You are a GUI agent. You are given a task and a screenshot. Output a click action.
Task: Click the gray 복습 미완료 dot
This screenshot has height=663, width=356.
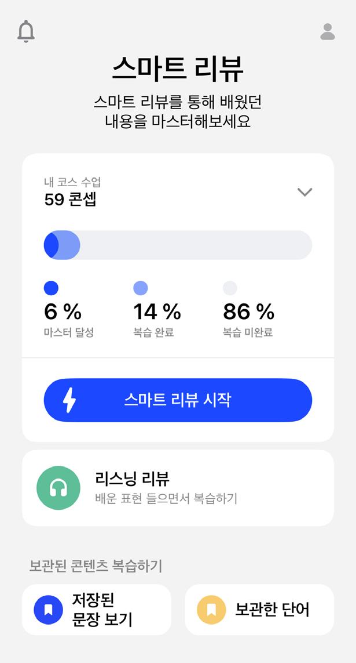coord(230,288)
